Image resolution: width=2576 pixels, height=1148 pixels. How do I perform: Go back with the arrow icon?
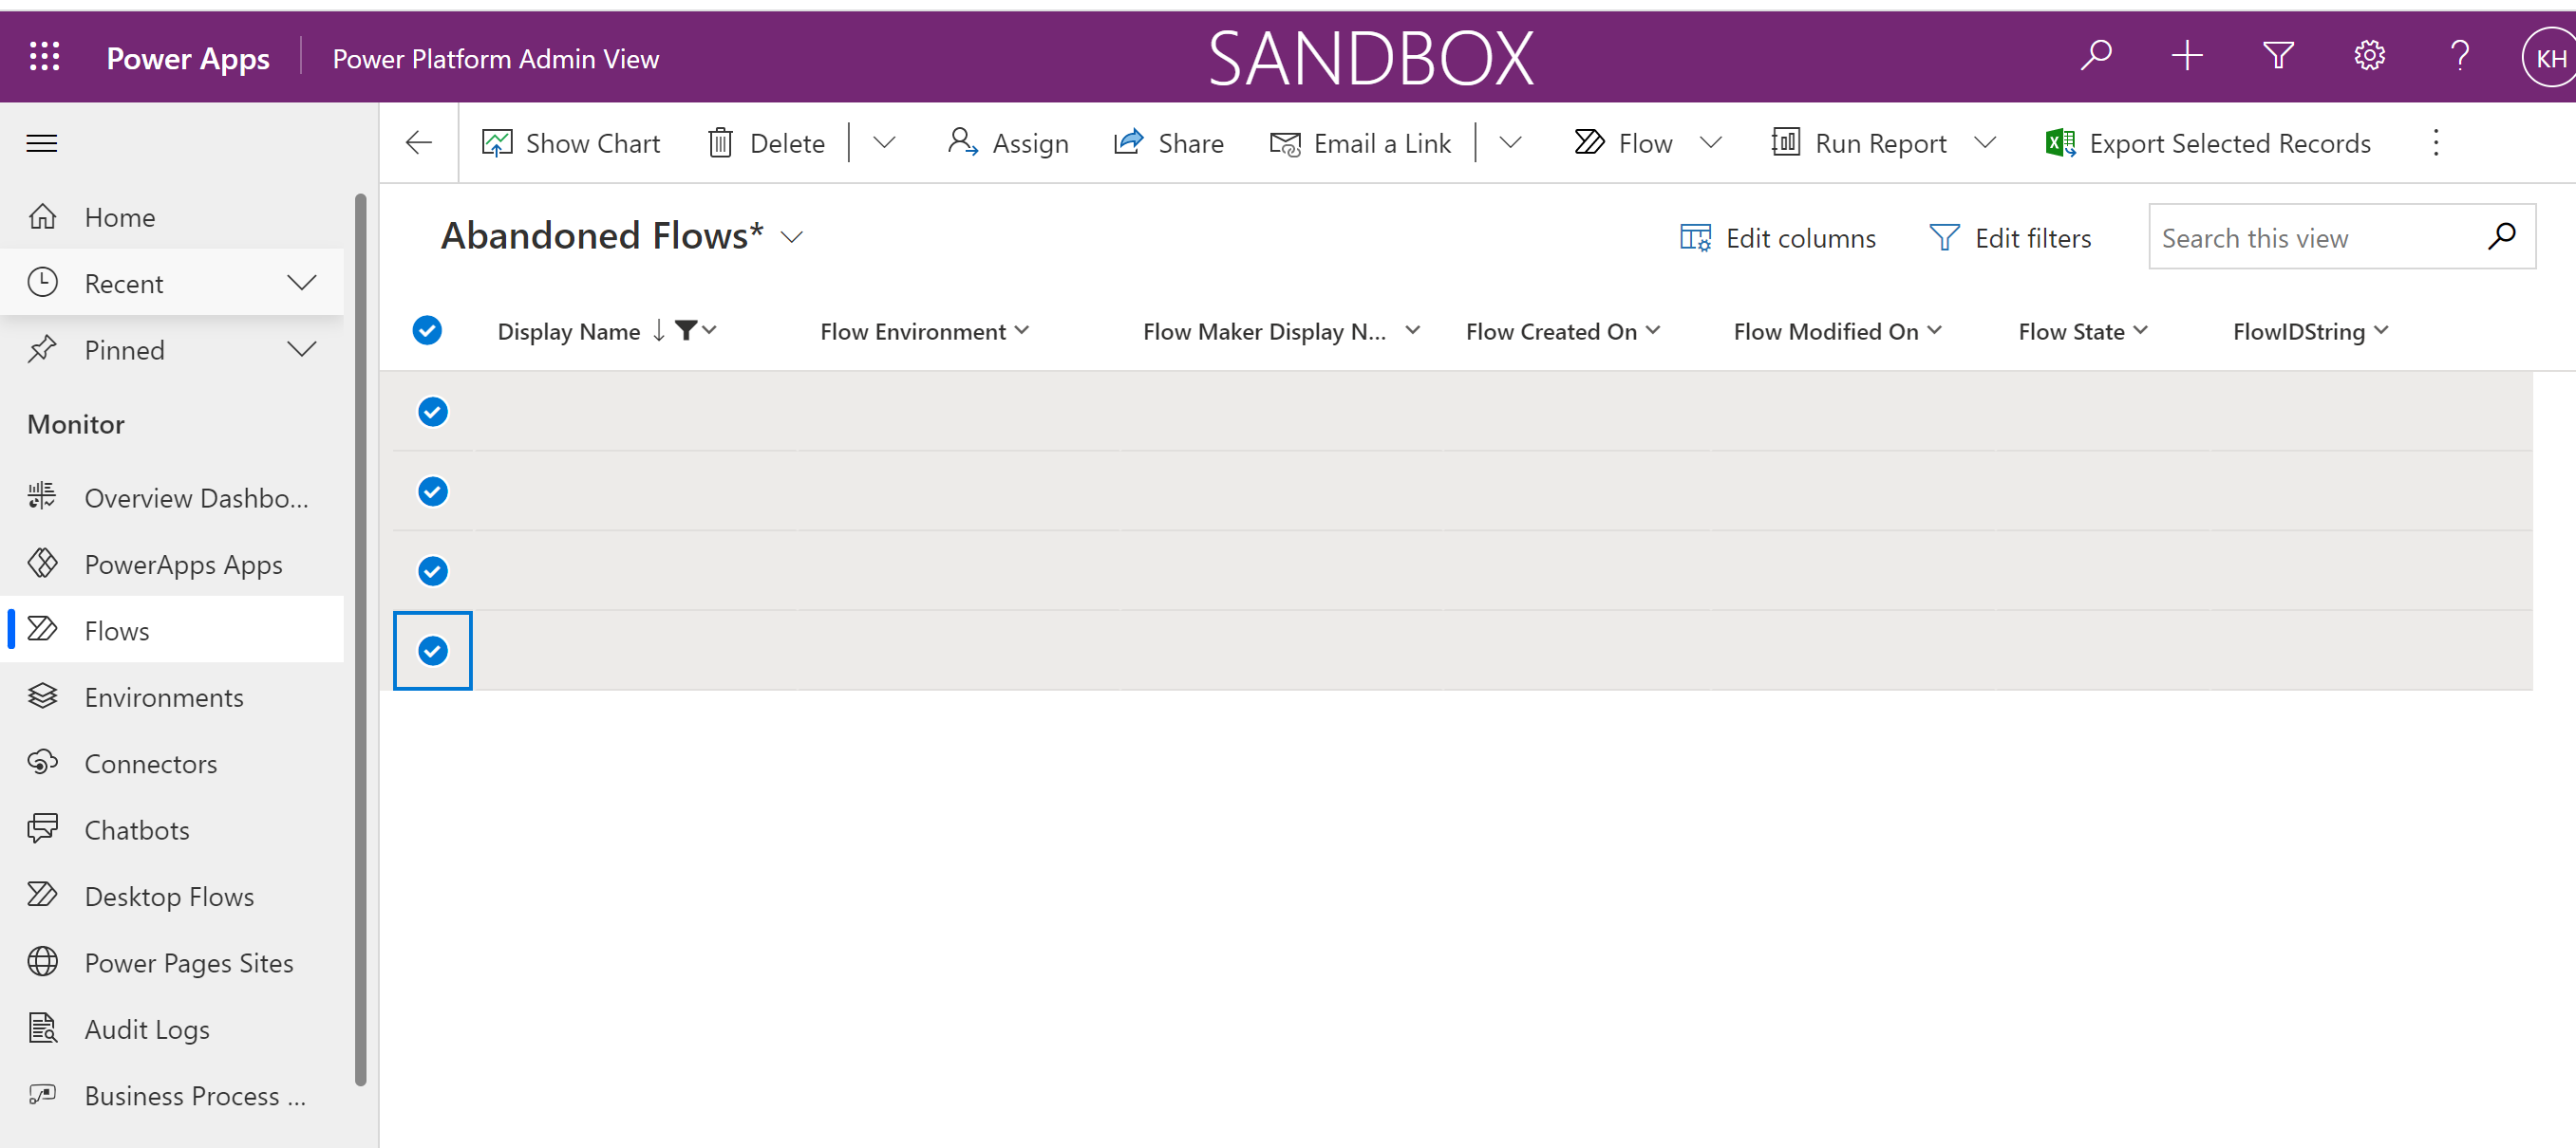(418, 143)
